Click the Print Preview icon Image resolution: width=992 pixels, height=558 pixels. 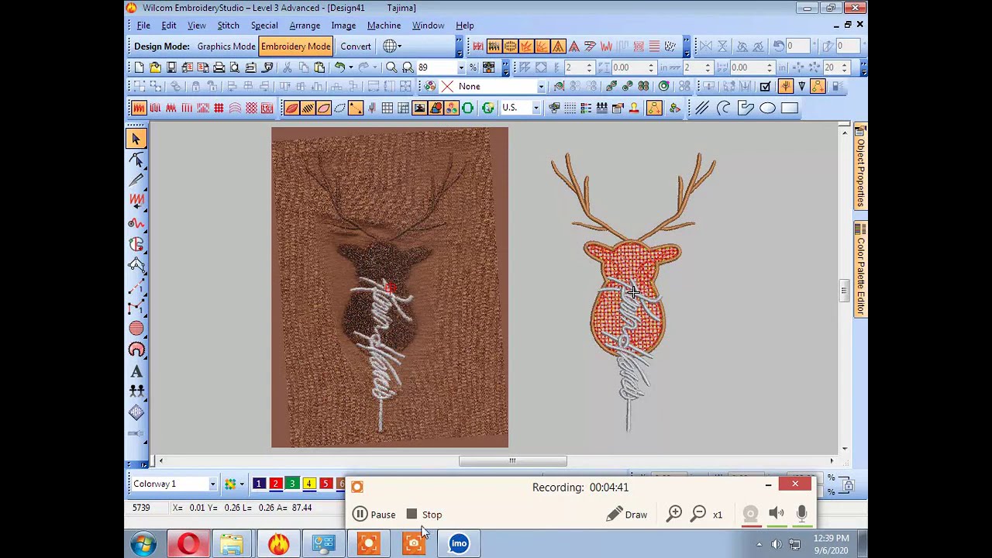(235, 67)
